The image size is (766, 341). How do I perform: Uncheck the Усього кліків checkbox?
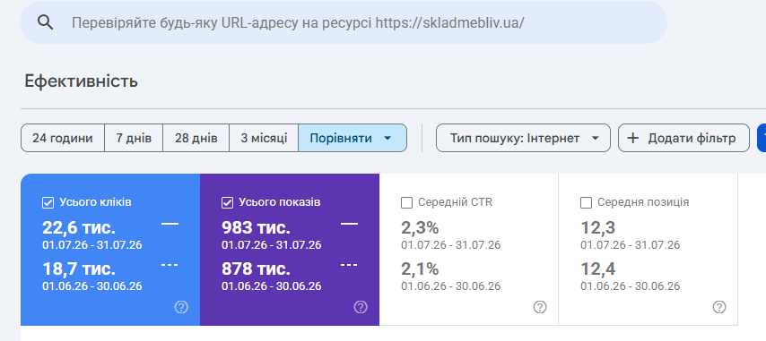click(48, 202)
